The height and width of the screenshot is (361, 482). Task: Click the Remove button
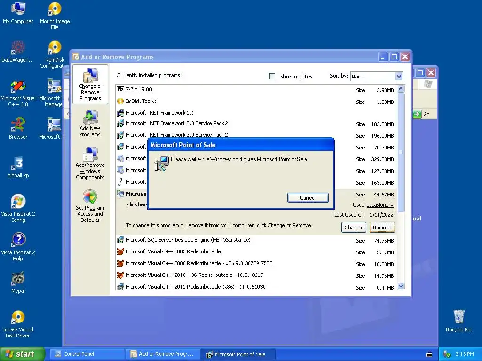point(382,228)
